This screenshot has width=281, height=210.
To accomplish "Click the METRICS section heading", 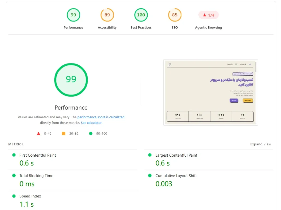I will click(x=16, y=144).
